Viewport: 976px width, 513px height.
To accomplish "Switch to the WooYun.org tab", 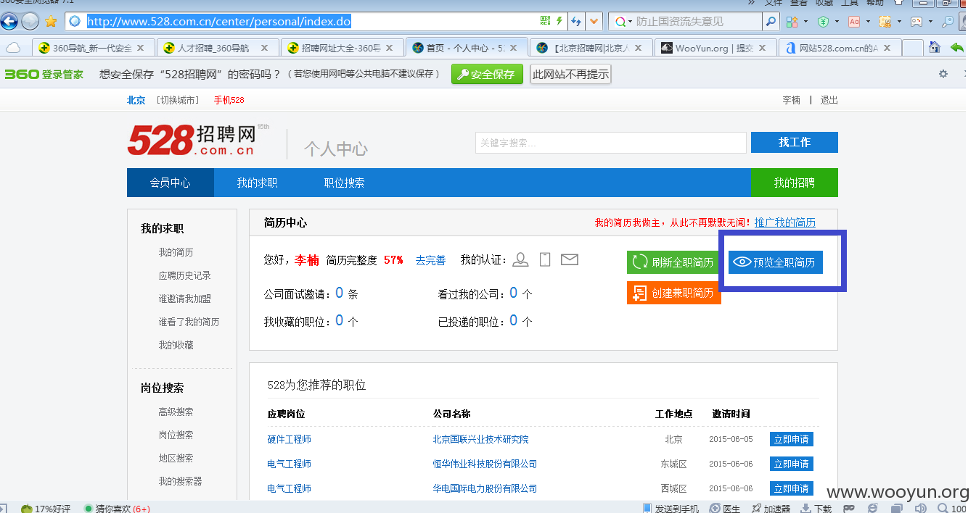I will click(715, 48).
